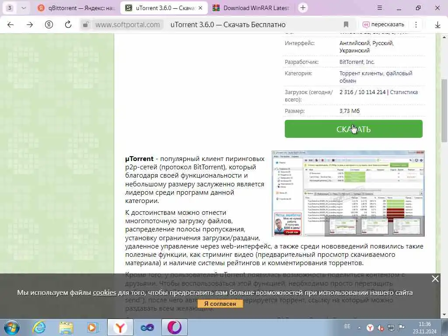This screenshot has width=448, height=336.
Task: Open the Action Center flag icon
Action: point(402,327)
